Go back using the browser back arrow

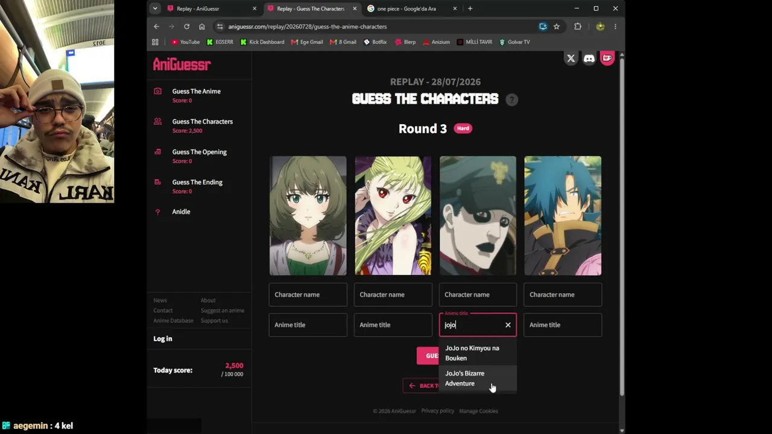click(156, 27)
